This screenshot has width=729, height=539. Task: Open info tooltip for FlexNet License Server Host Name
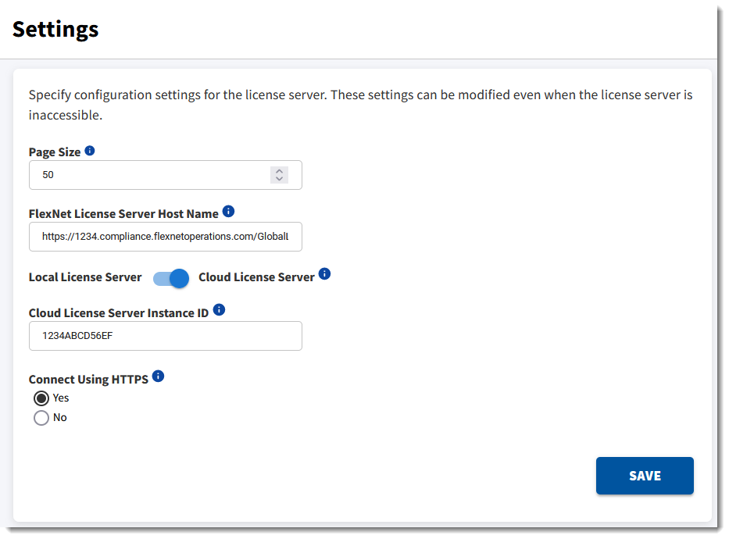tap(228, 212)
